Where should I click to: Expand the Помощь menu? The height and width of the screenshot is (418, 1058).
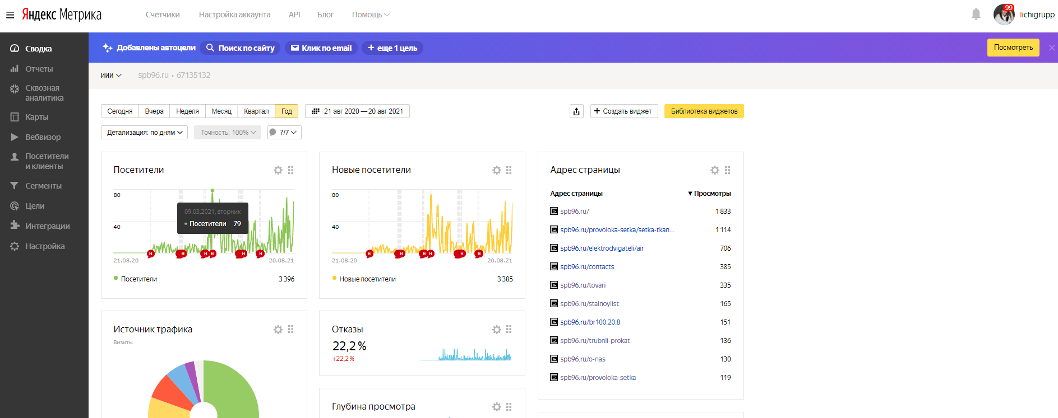click(x=371, y=15)
